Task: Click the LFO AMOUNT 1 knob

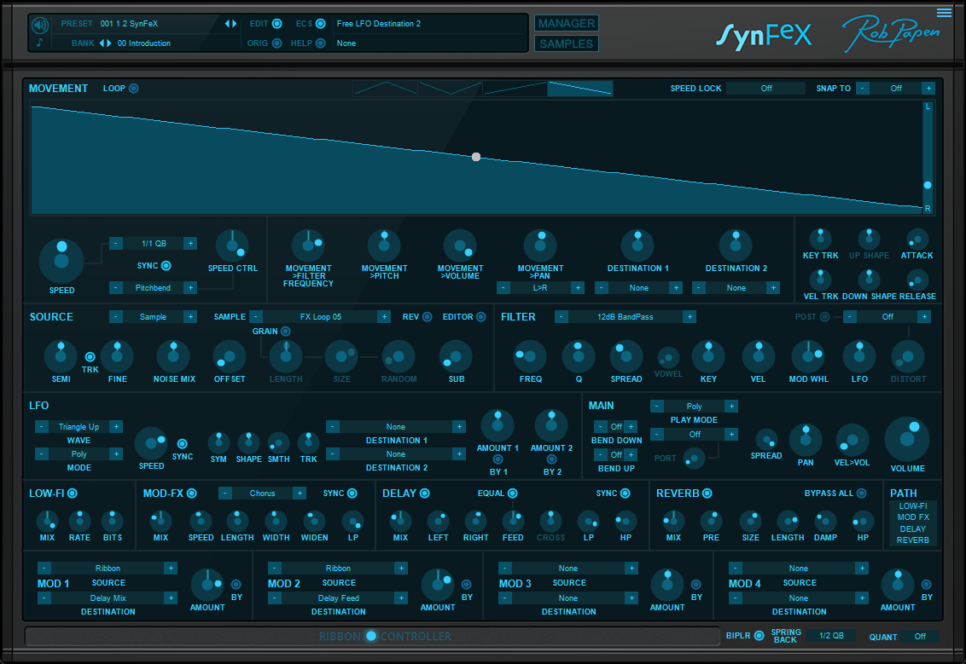Action: (x=498, y=425)
